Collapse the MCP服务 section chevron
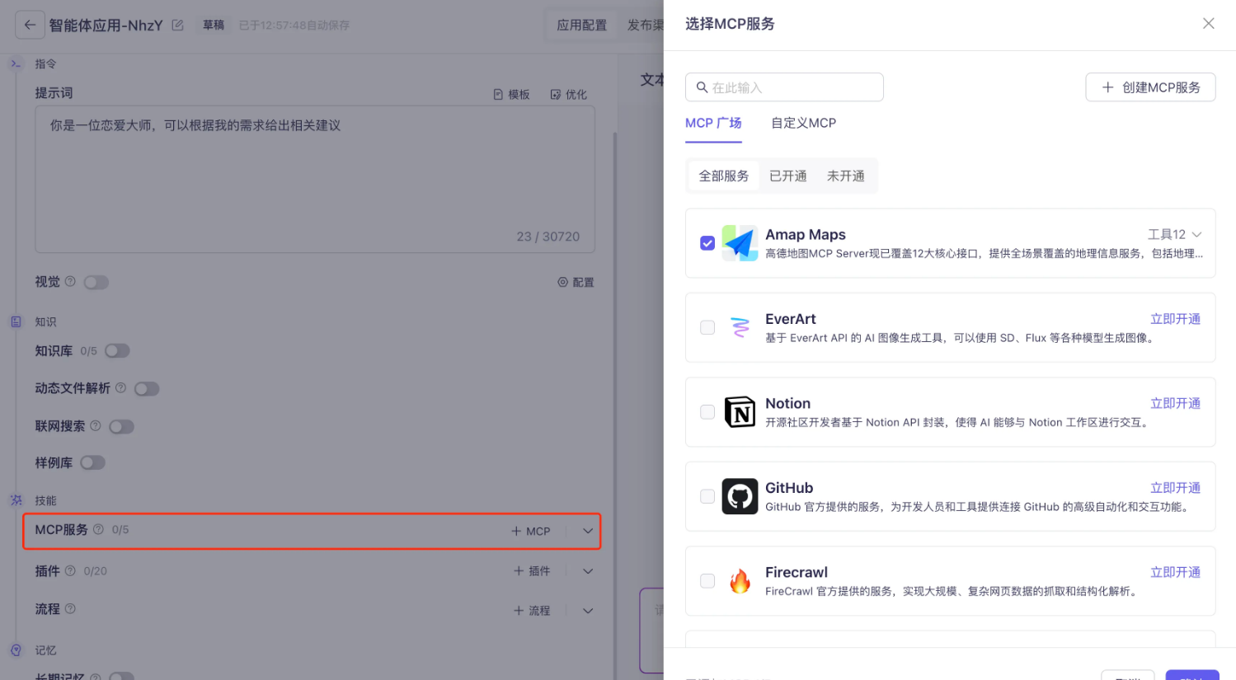This screenshot has height=680, width=1236. (x=588, y=531)
